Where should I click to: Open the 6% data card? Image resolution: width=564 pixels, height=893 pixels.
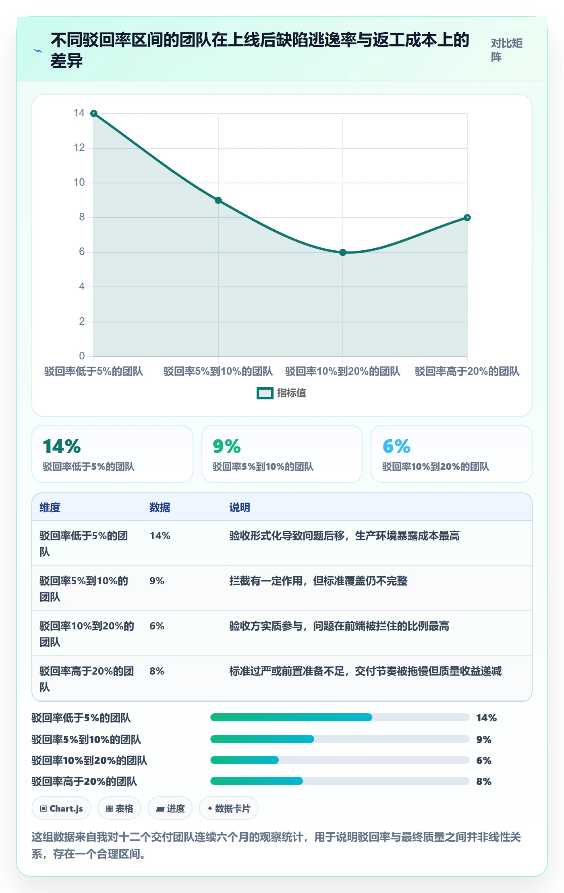coord(452,454)
